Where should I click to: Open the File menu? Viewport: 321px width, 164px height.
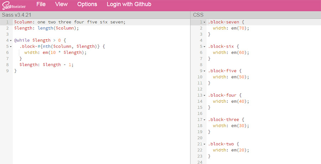[41, 4]
